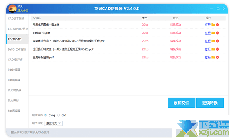Viewport: 234px width, 140px height.
Task: Open 图文识别 from sidebar
Action: click(13, 100)
